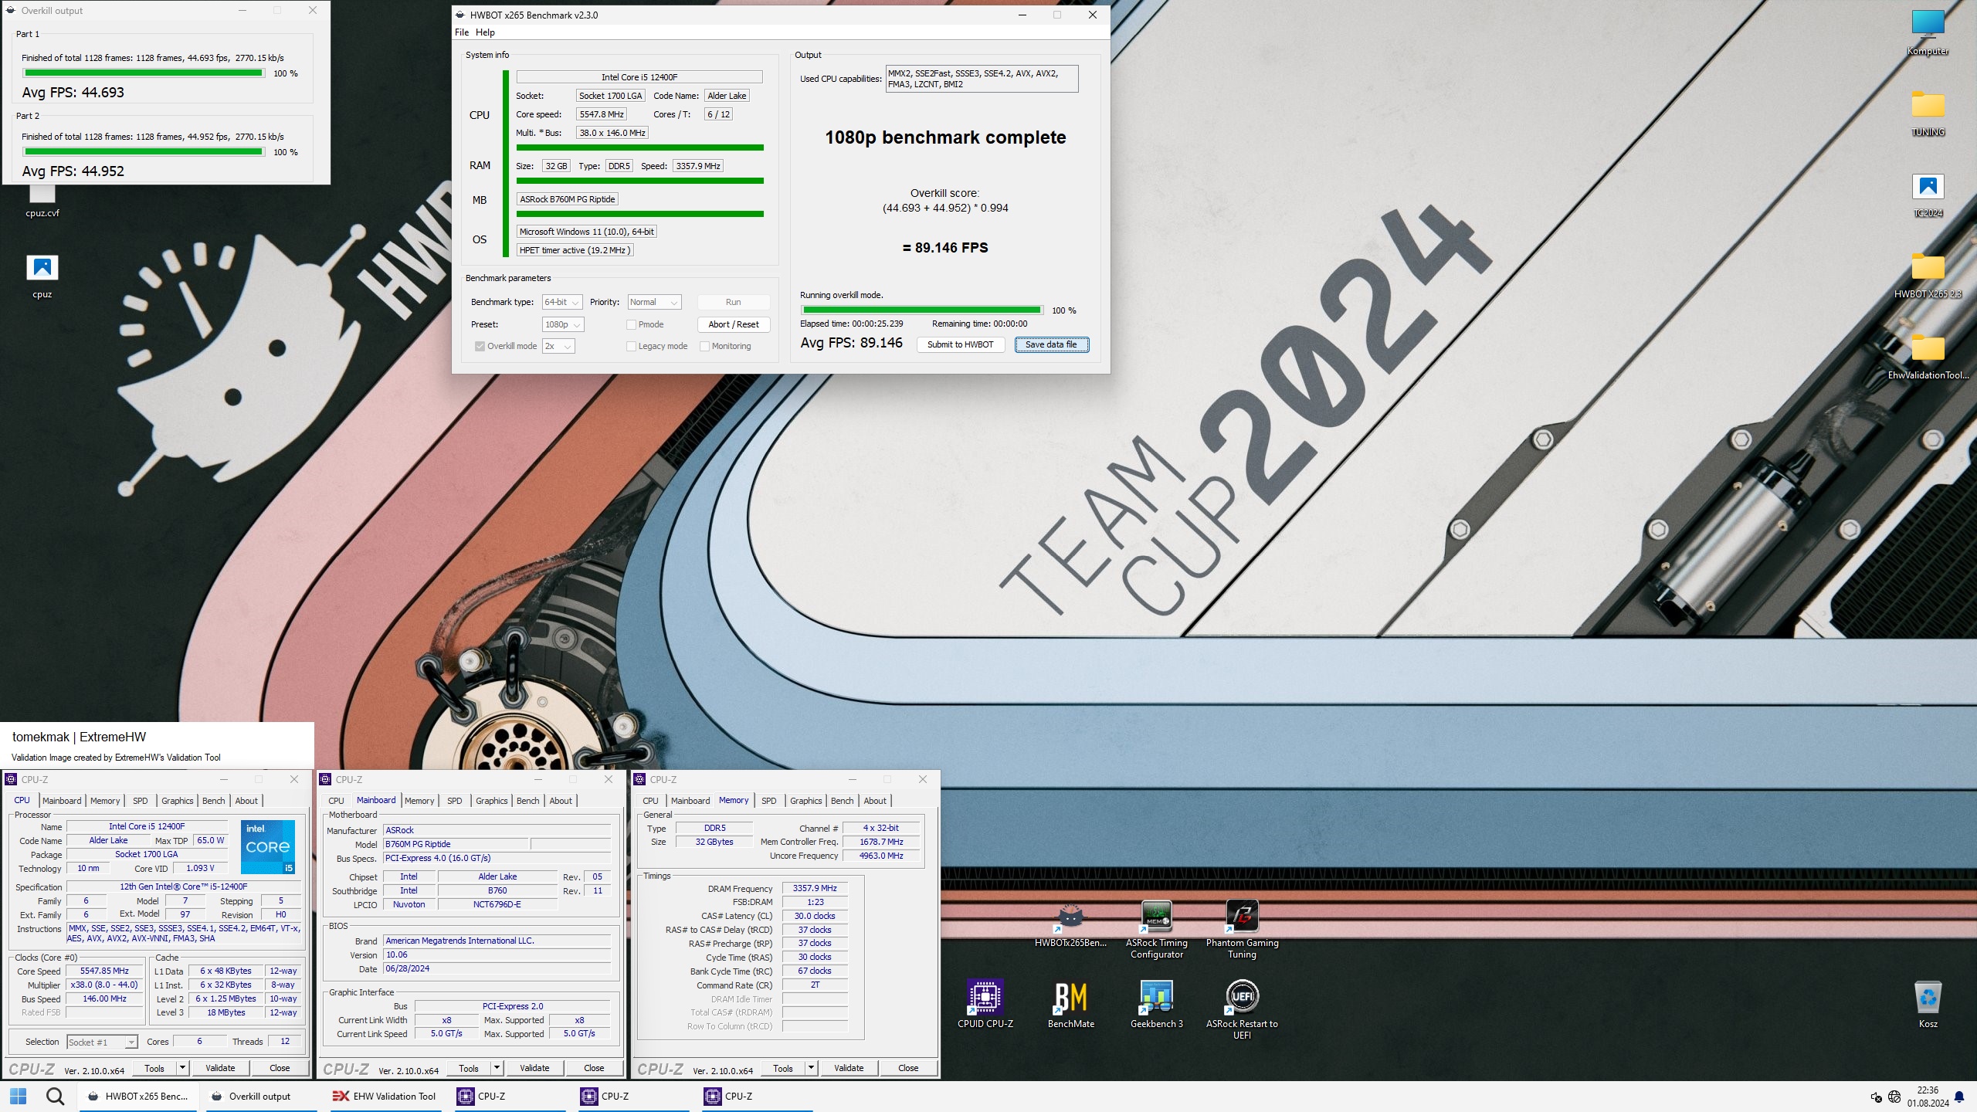Enable the Pmode checkbox
This screenshot has height=1112, width=1977.
pos(631,324)
